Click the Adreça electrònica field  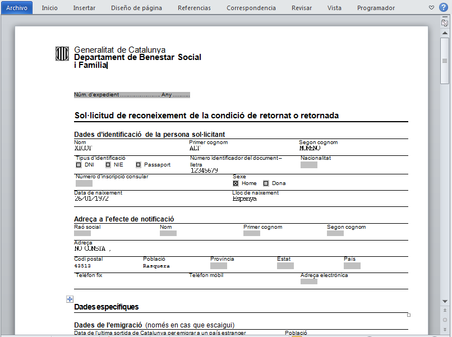click(308, 281)
